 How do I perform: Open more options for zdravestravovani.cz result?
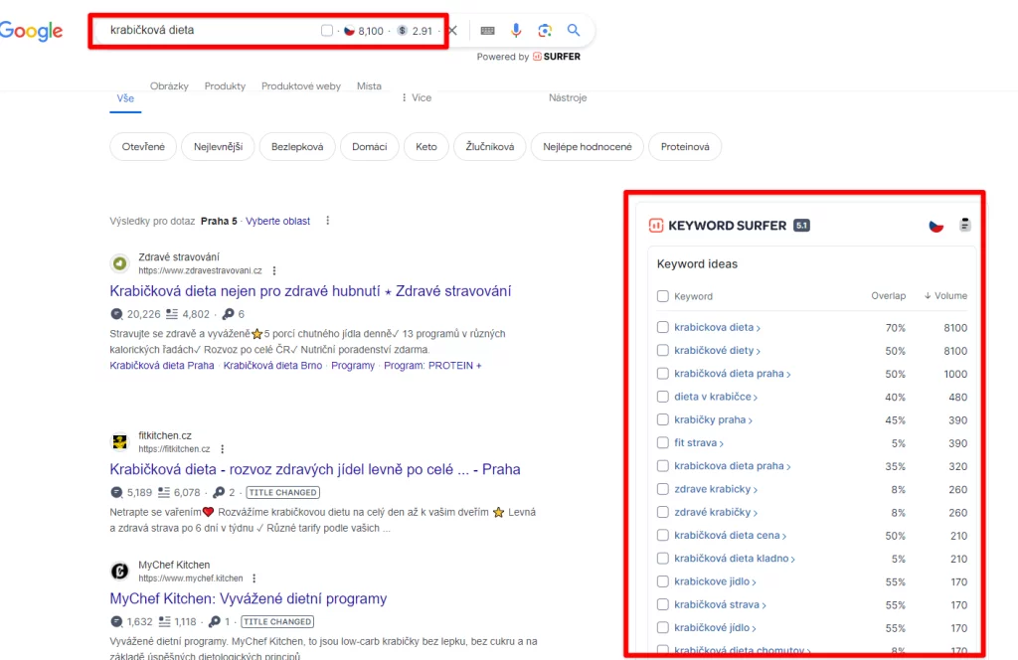pyautogui.click(x=274, y=270)
